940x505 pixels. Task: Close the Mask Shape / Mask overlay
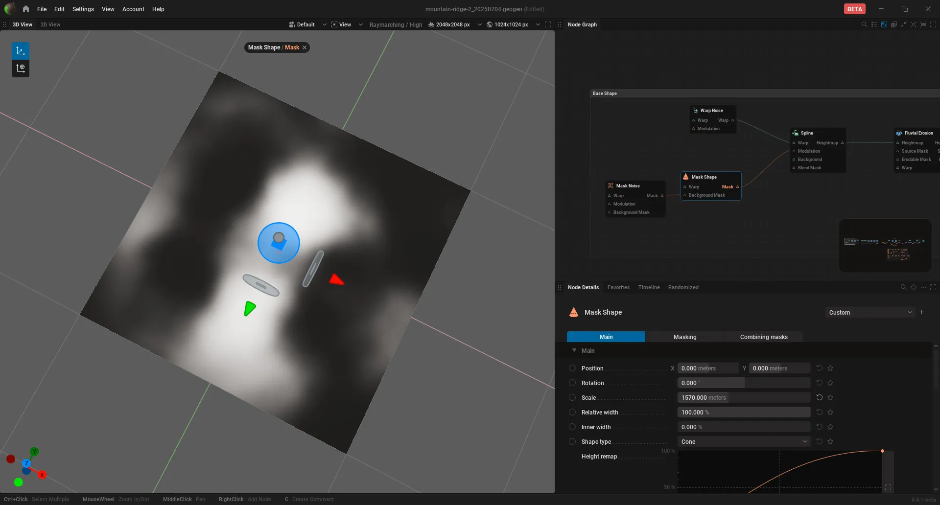305,47
